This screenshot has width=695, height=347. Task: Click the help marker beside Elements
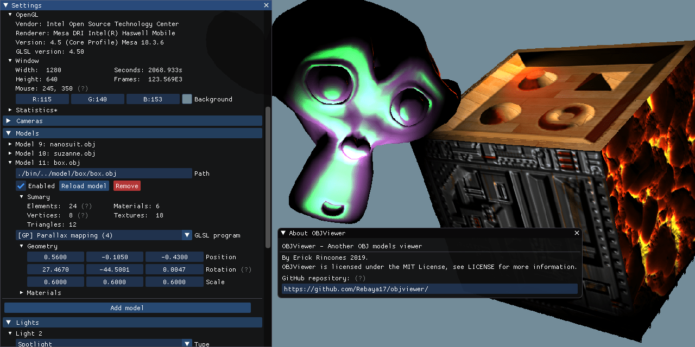tap(86, 206)
